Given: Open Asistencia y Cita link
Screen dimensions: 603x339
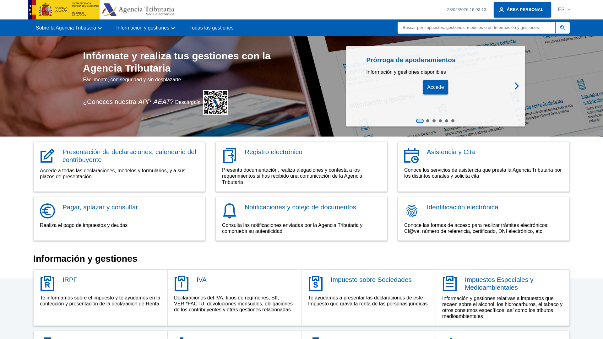Looking at the screenshot, I should pyautogui.click(x=451, y=152).
